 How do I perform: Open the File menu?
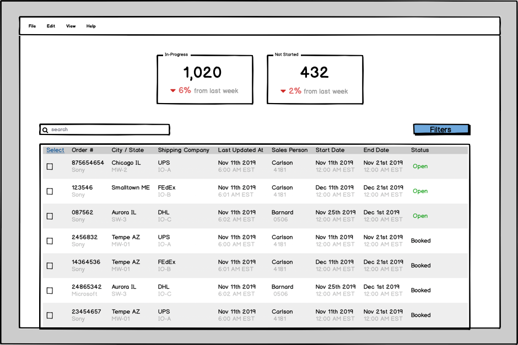[x=32, y=26]
